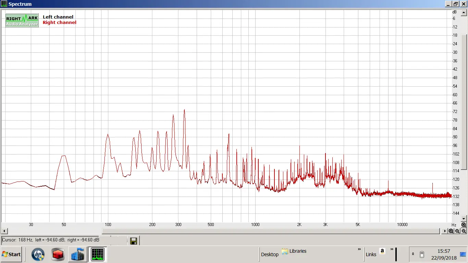Expand the Desktop toolbar overflow chevron
468x263 pixels.
pos(359,249)
